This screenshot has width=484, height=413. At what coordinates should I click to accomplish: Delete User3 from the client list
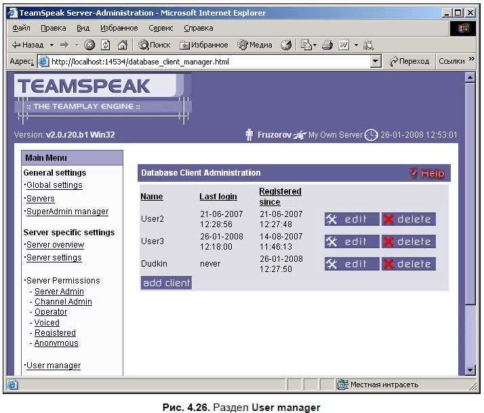click(x=408, y=241)
